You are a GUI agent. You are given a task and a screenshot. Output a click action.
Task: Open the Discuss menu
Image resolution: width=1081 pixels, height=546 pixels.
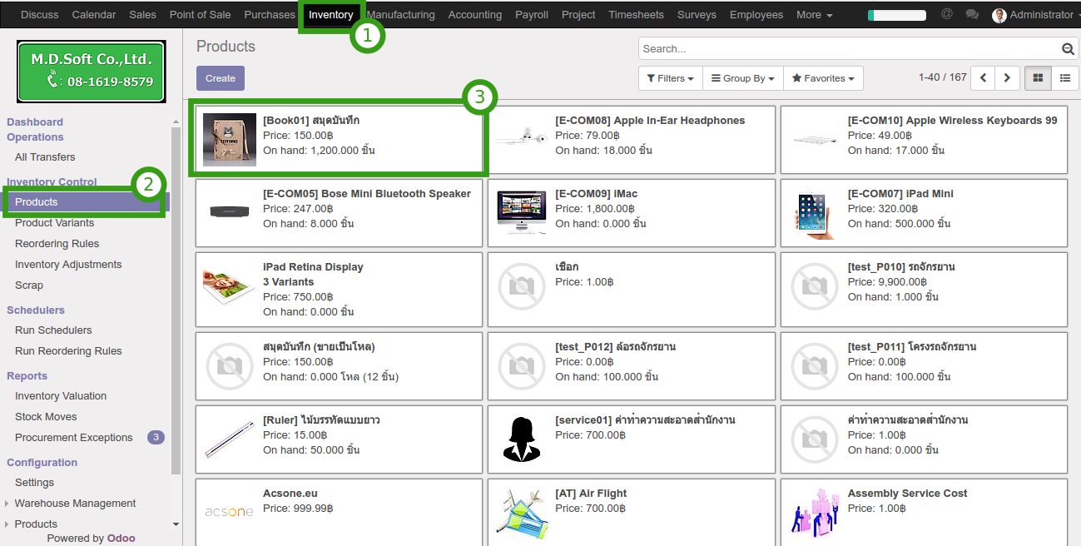coord(40,15)
